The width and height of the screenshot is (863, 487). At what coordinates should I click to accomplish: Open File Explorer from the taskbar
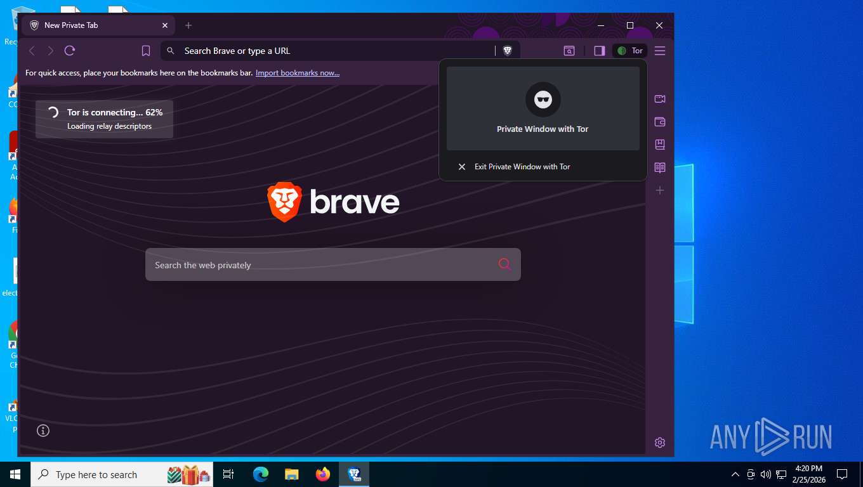point(291,474)
